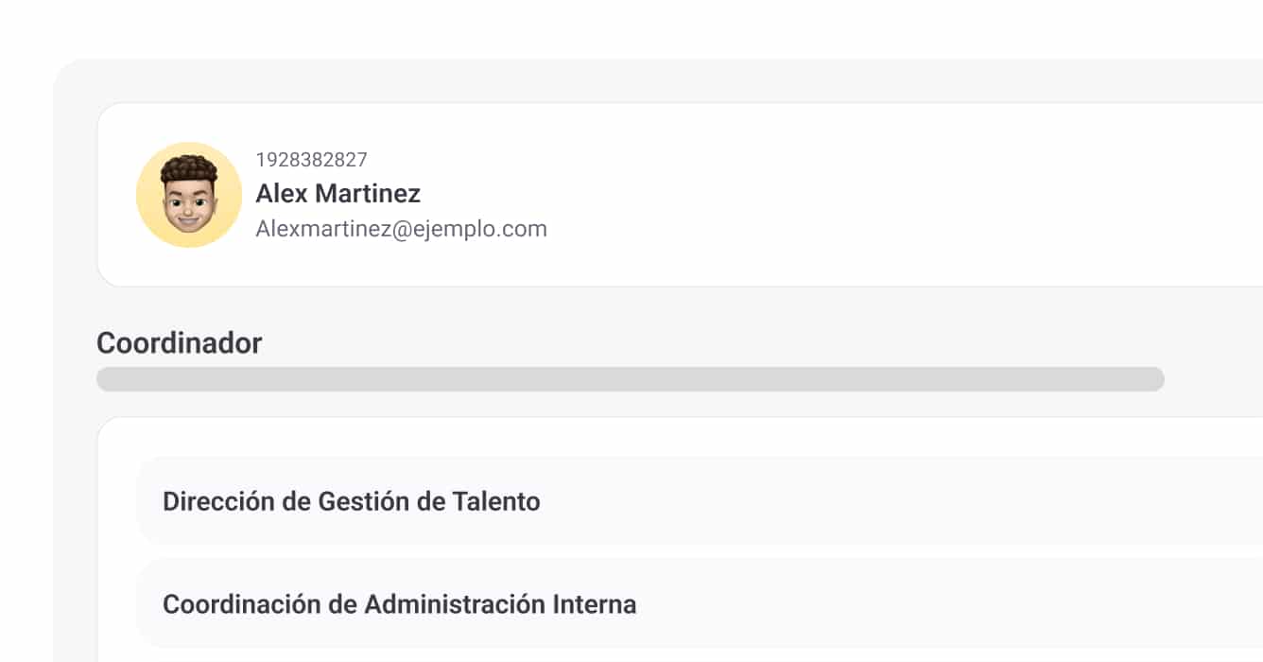The width and height of the screenshot is (1263, 662).
Task: Select the employee ID 1928382827
Action: [x=311, y=160]
